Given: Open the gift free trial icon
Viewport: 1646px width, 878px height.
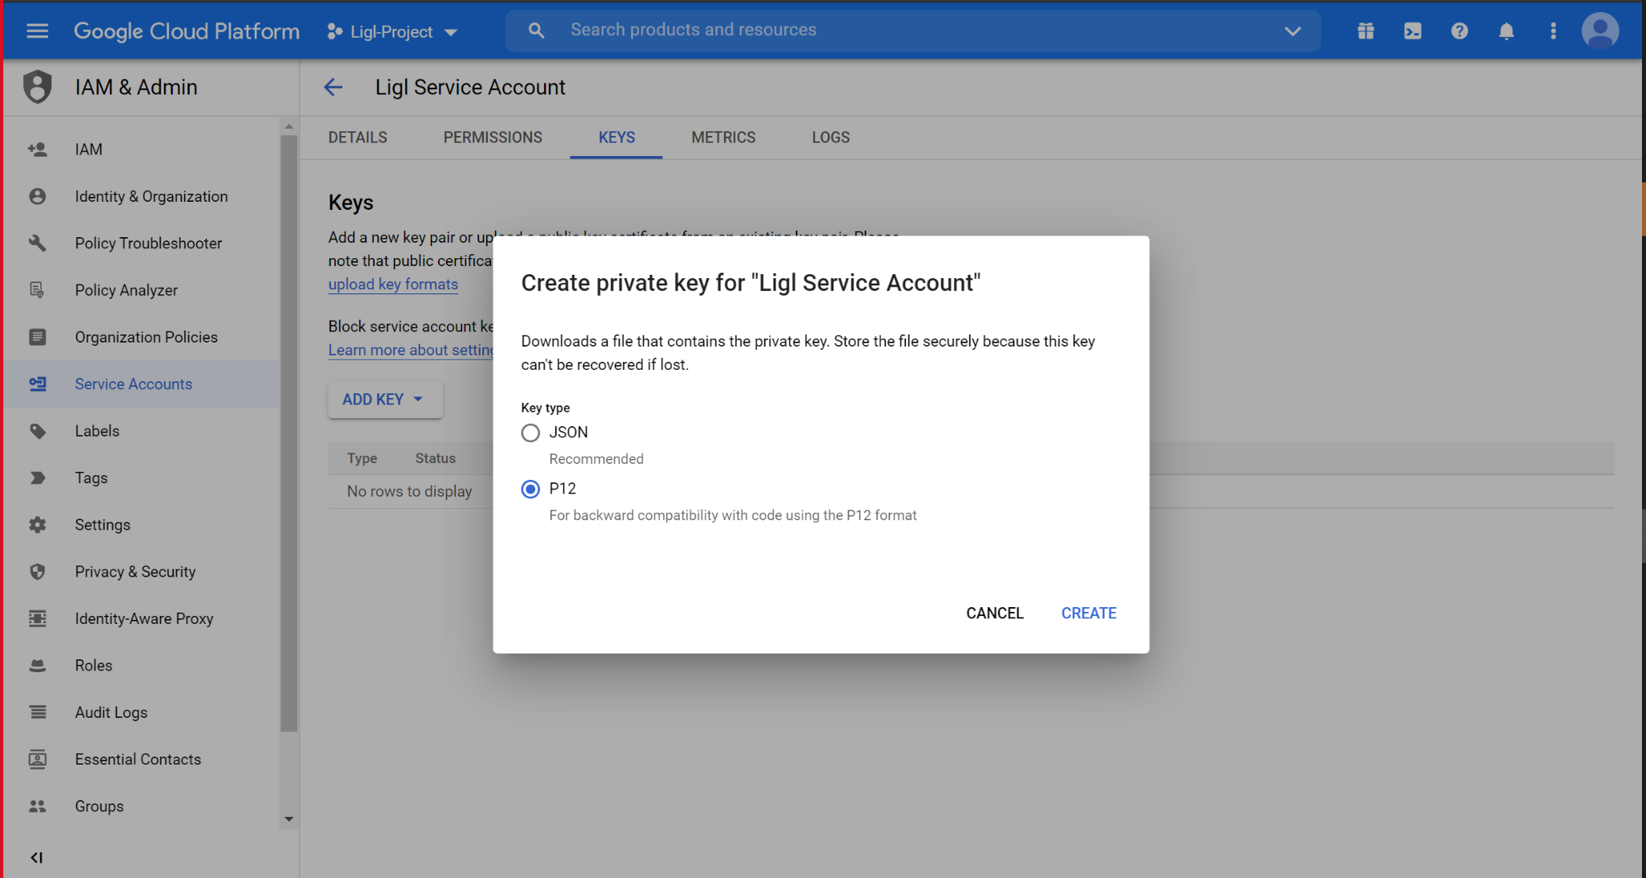Looking at the screenshot, I should click(x=1366, y=31).
